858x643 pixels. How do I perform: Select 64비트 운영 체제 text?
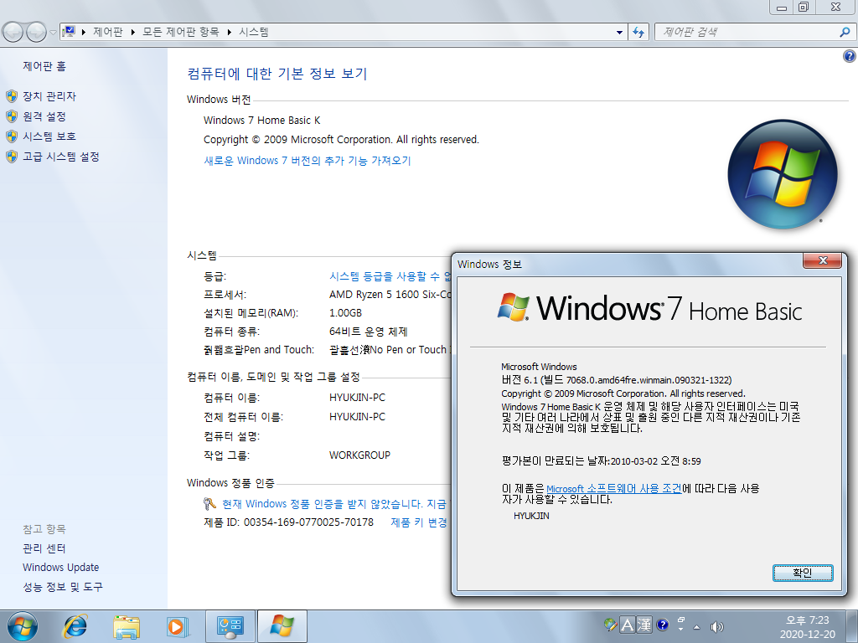tap(369, 332)
